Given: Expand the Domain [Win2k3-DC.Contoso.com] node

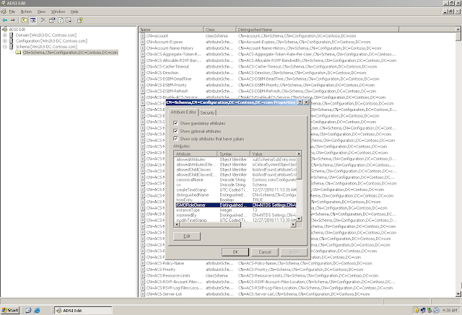Looking at the screenshot, I should (5, 35).
